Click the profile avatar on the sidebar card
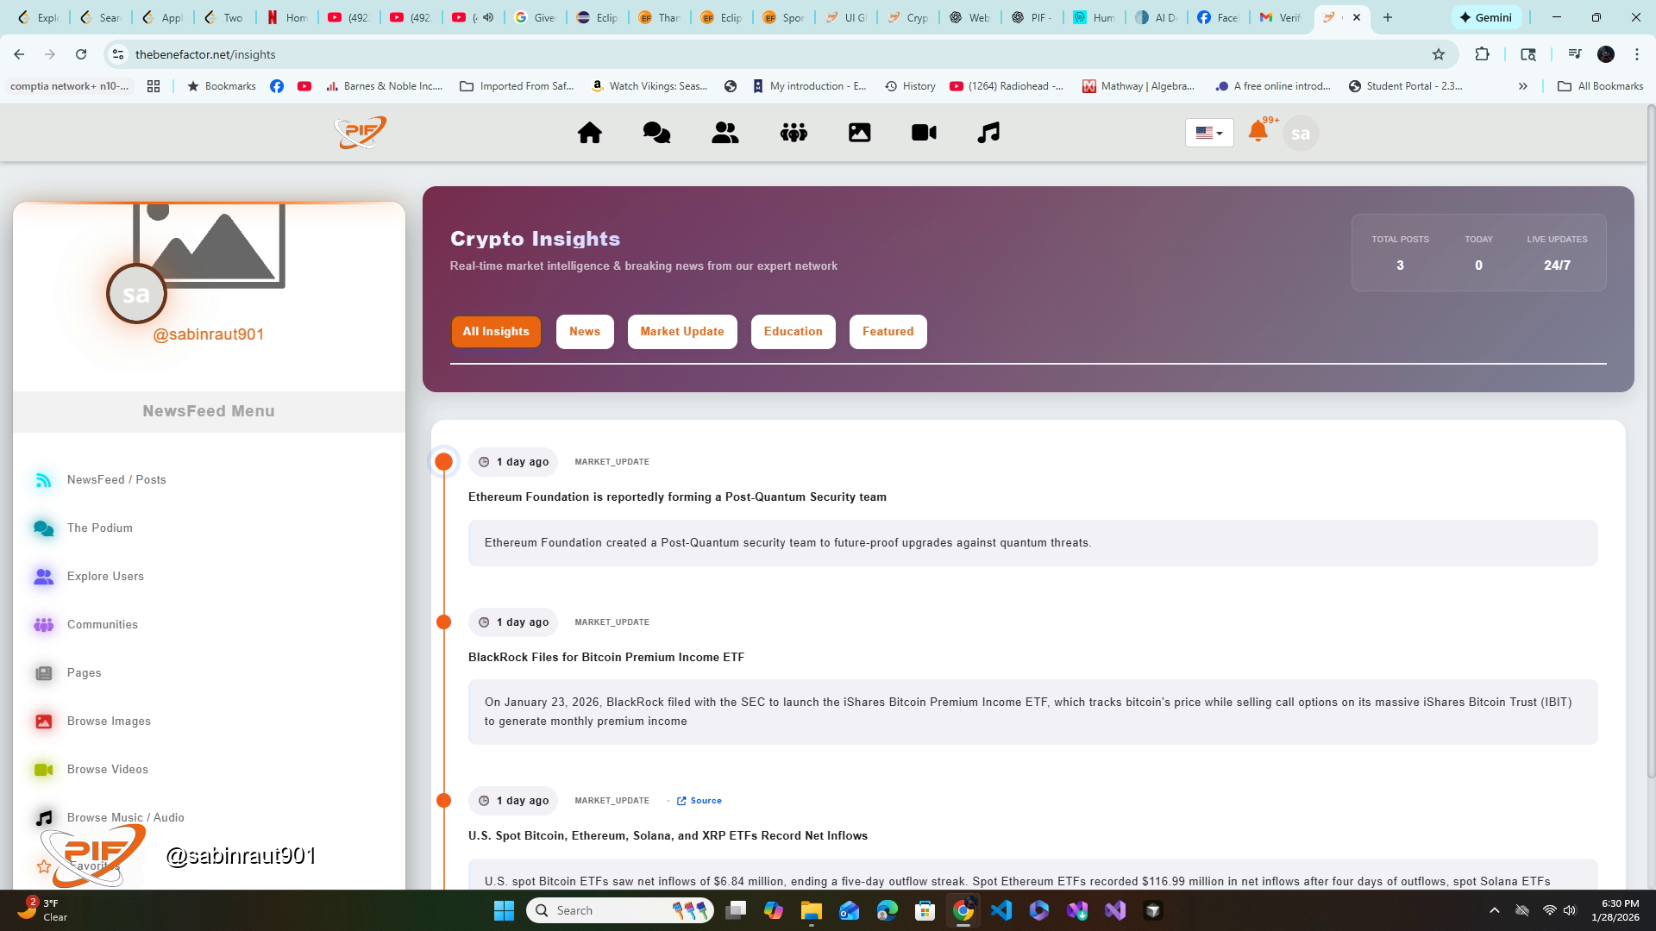The image size is (1656, 931). (136, 294)
